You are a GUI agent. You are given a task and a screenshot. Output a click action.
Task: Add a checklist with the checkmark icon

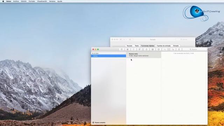pyautogui.click(x=159, y=49)
